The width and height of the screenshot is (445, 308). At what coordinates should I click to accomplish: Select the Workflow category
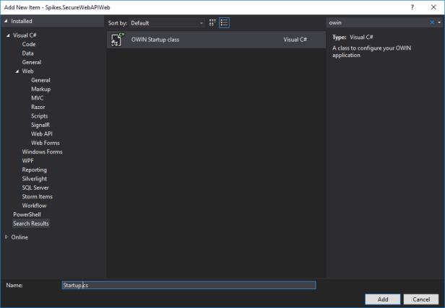click(x=34, y=206)
